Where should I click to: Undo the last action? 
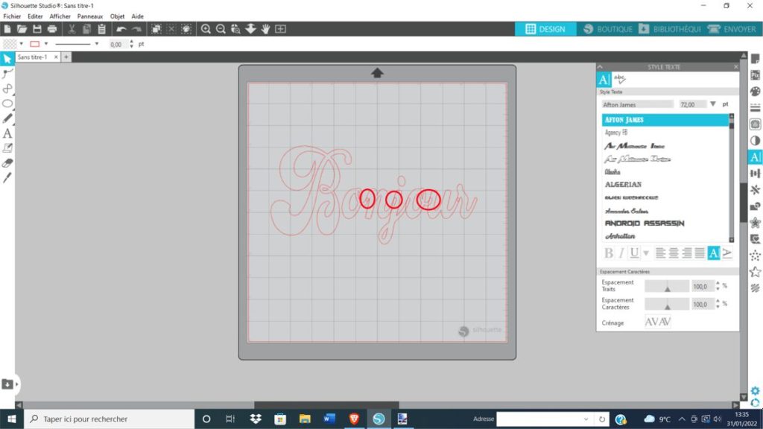[x=121, y=29]
